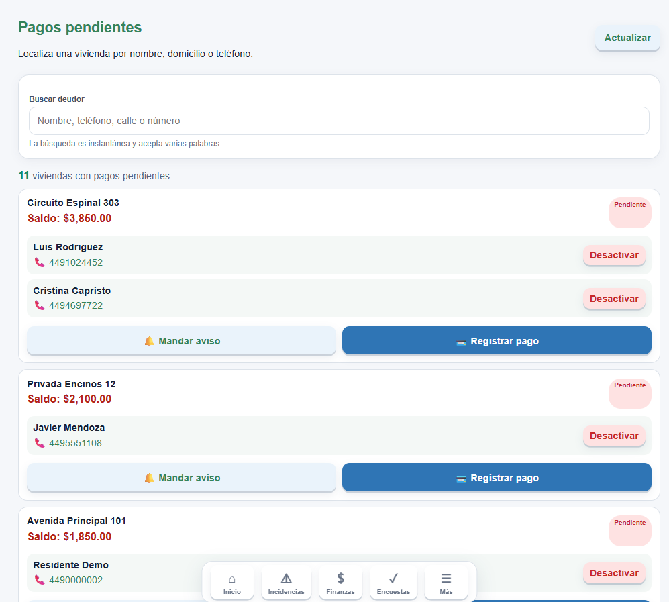The width and height of the screenshot is (669, 602).
Task: Click the phone icon beside 4491024452
Action: tap(40, 262)
